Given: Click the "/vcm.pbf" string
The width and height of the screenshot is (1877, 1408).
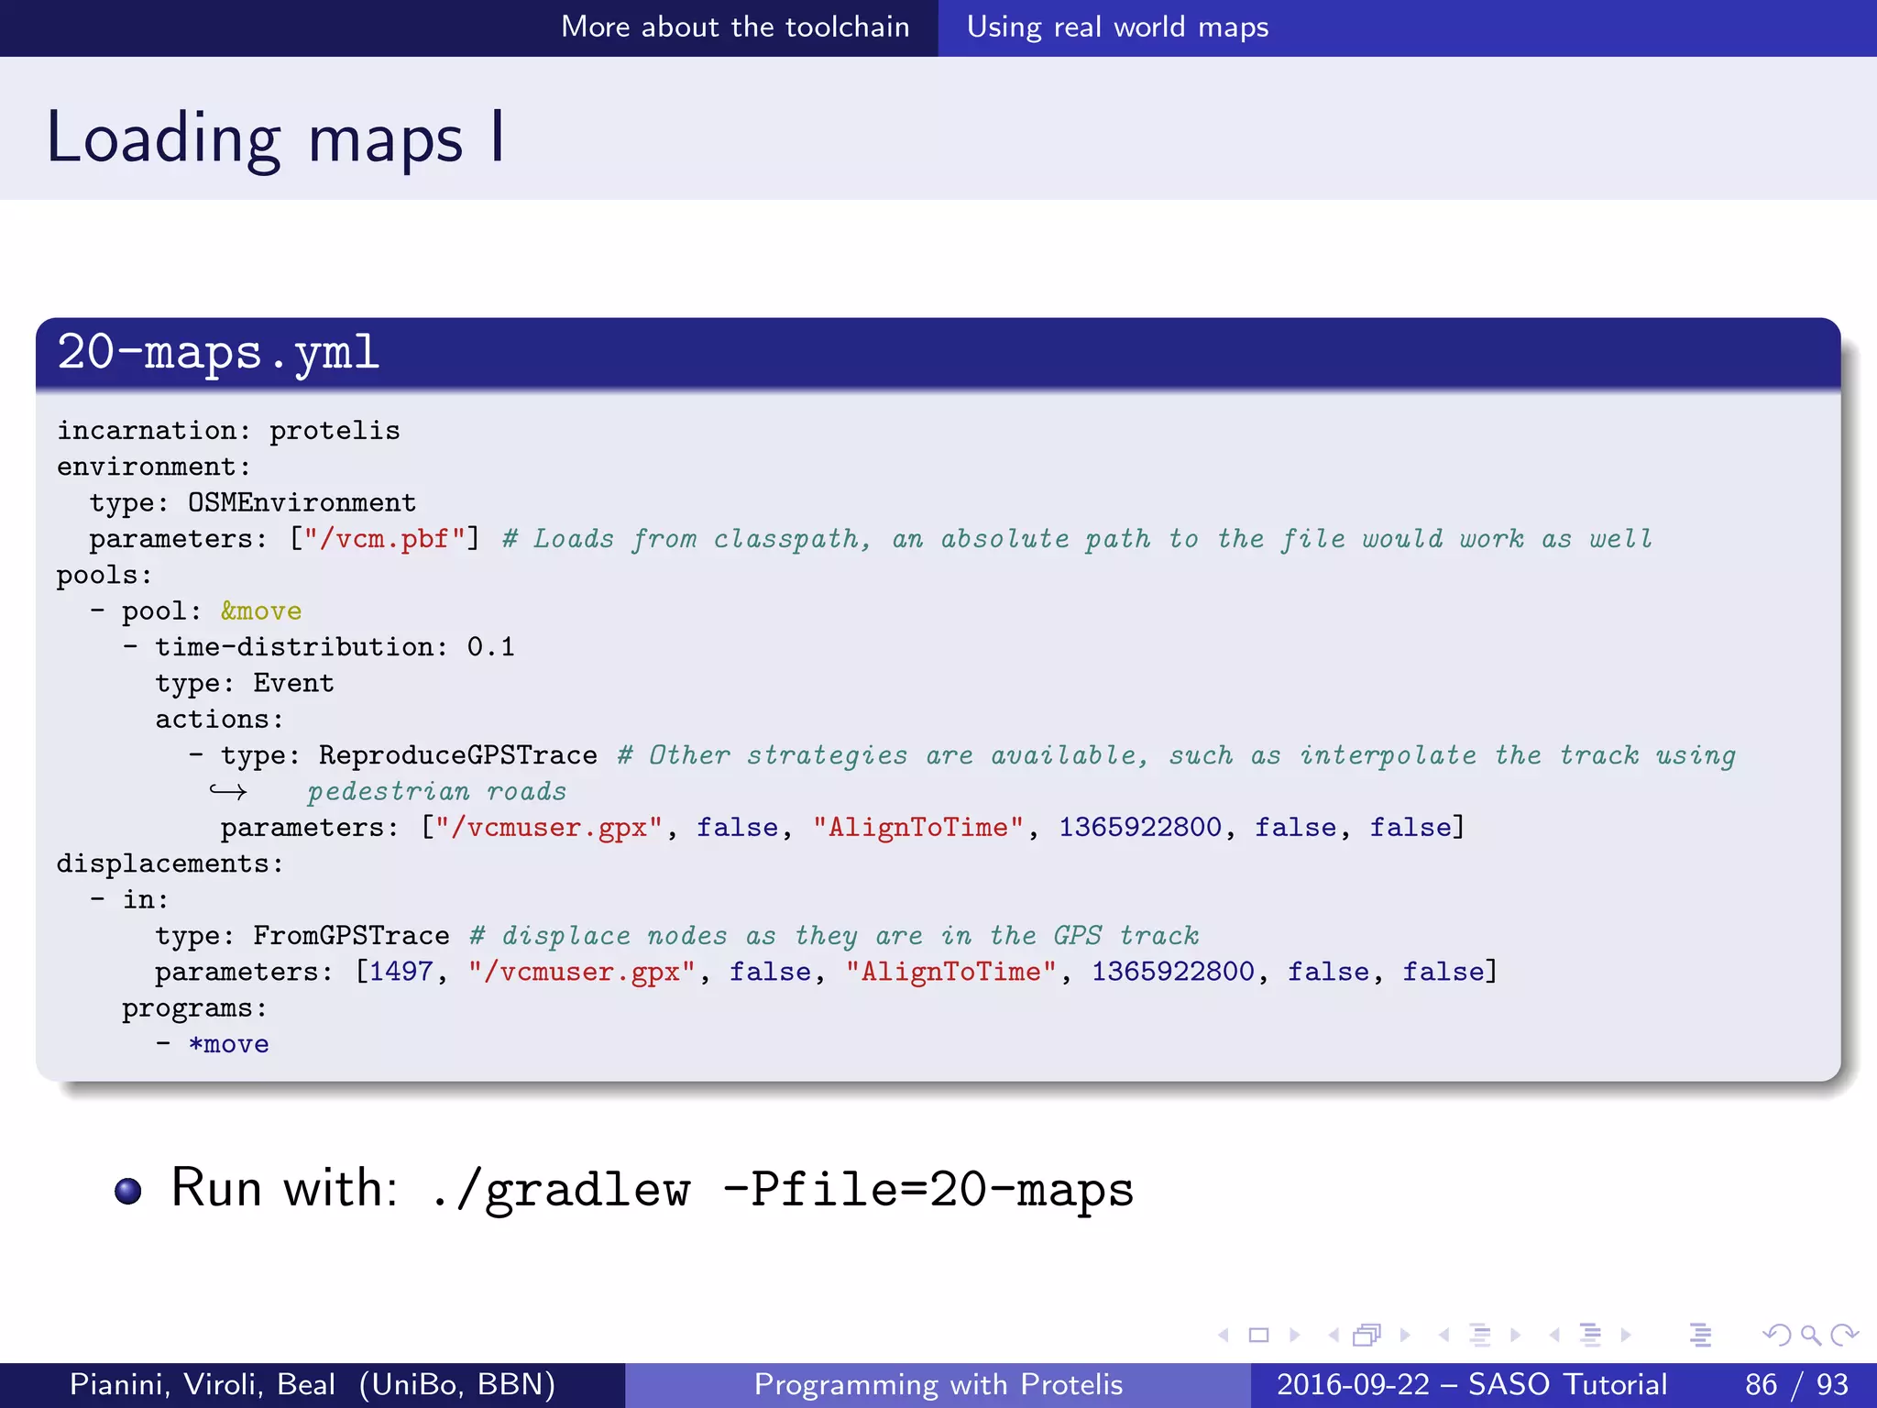Looking at the screenshot, I should coord(384,538).
